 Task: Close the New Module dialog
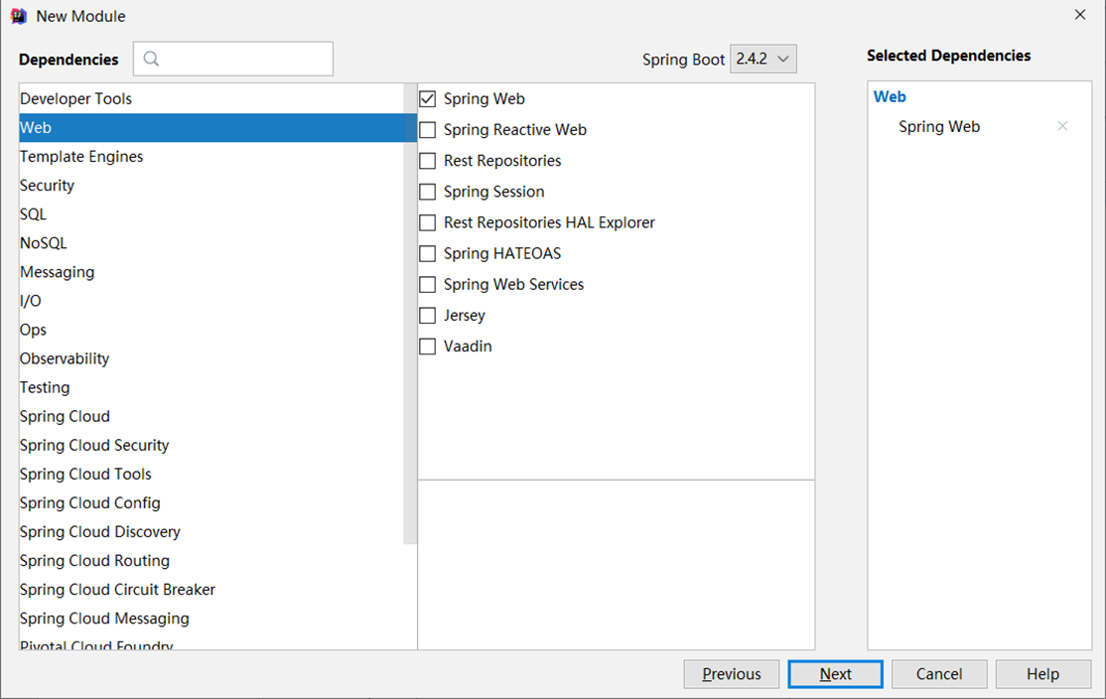click(x=1080, y=15)
